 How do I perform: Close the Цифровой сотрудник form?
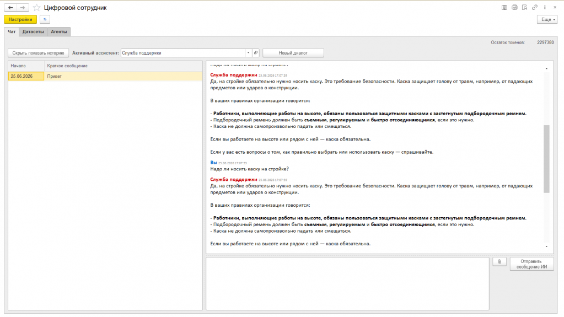pyautogui.click(x=555, y=7)
